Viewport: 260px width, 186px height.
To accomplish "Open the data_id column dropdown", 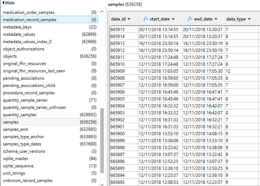I will coord(129,19).
